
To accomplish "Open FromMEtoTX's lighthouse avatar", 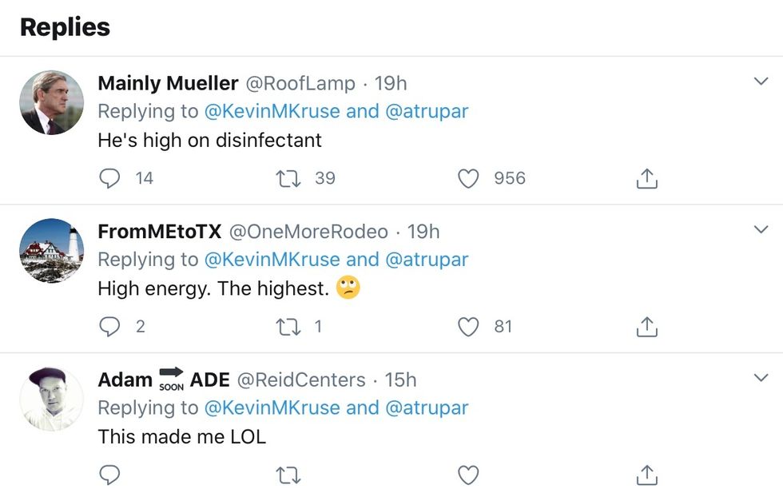I will pos(52,251).
